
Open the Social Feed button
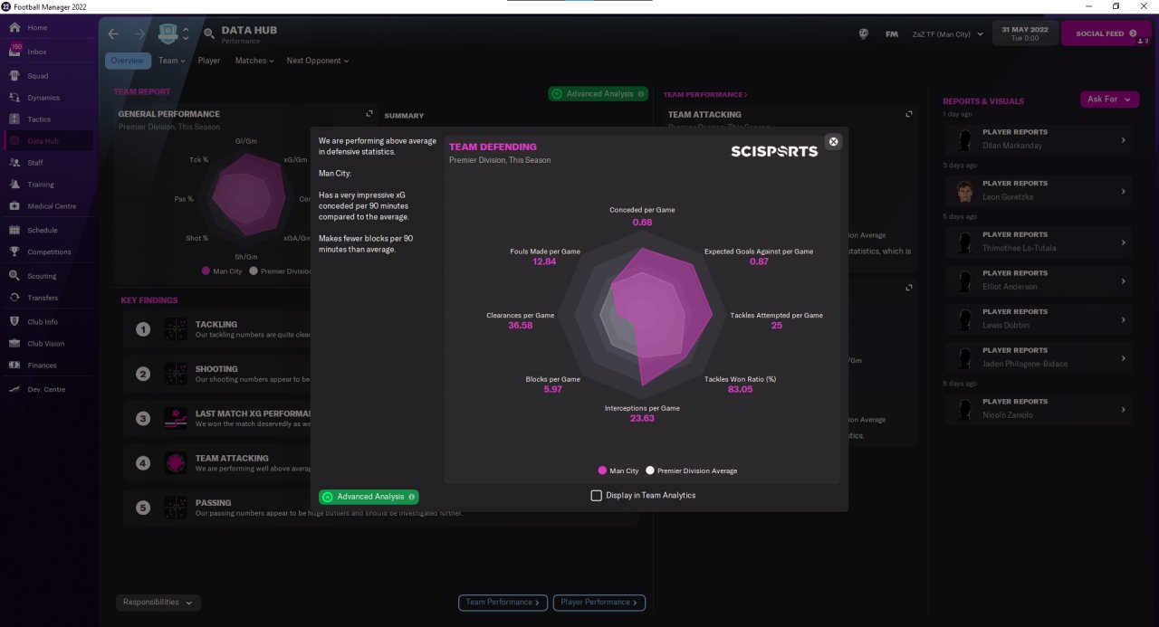(1106, 34)
